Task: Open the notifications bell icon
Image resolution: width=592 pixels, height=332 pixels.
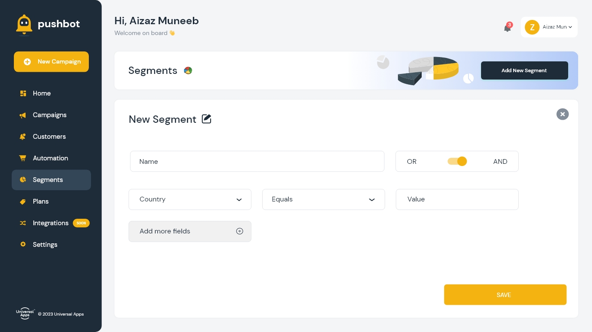Action: pos(507,28)
